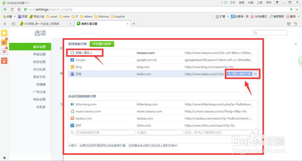Expand the 扩展 dropdown arrow
Screen dimensions: 302x161
[228, 17]
